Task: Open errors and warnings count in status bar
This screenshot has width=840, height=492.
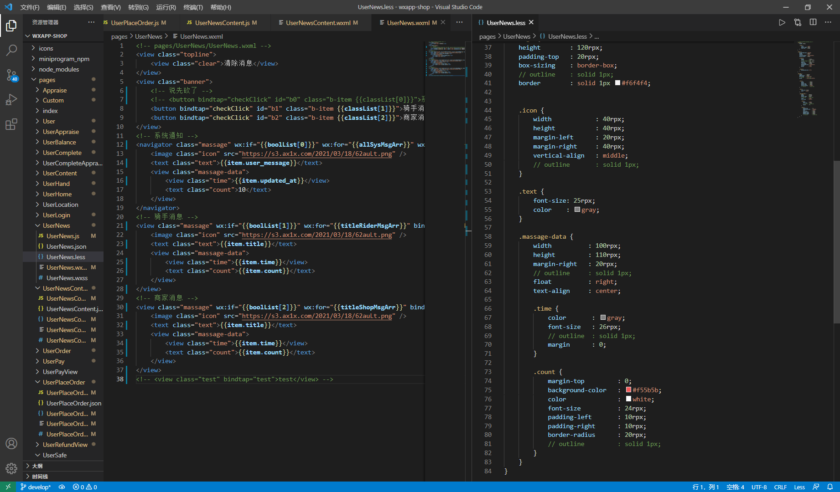Action: pos(85,487)
